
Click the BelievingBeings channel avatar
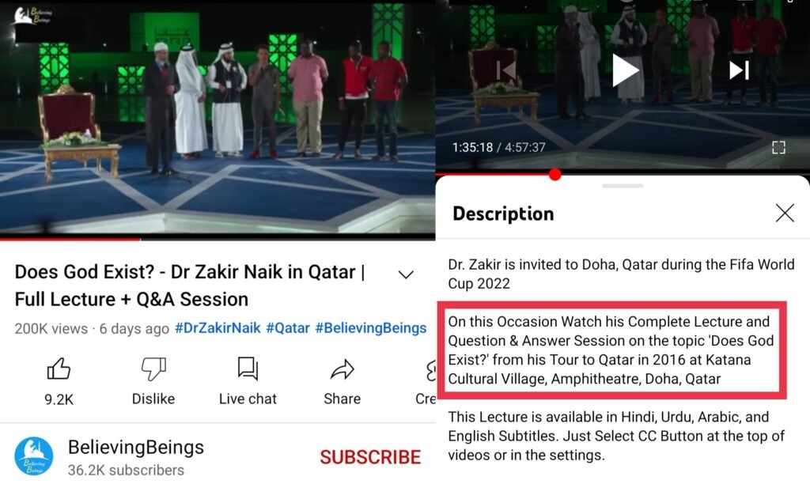pyautogui.click(x=33, y=456)
